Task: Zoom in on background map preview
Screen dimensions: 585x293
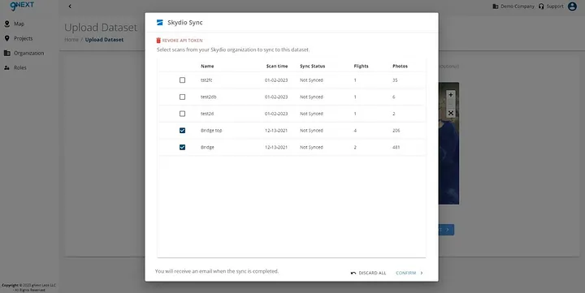Action: tap(451, 95)
